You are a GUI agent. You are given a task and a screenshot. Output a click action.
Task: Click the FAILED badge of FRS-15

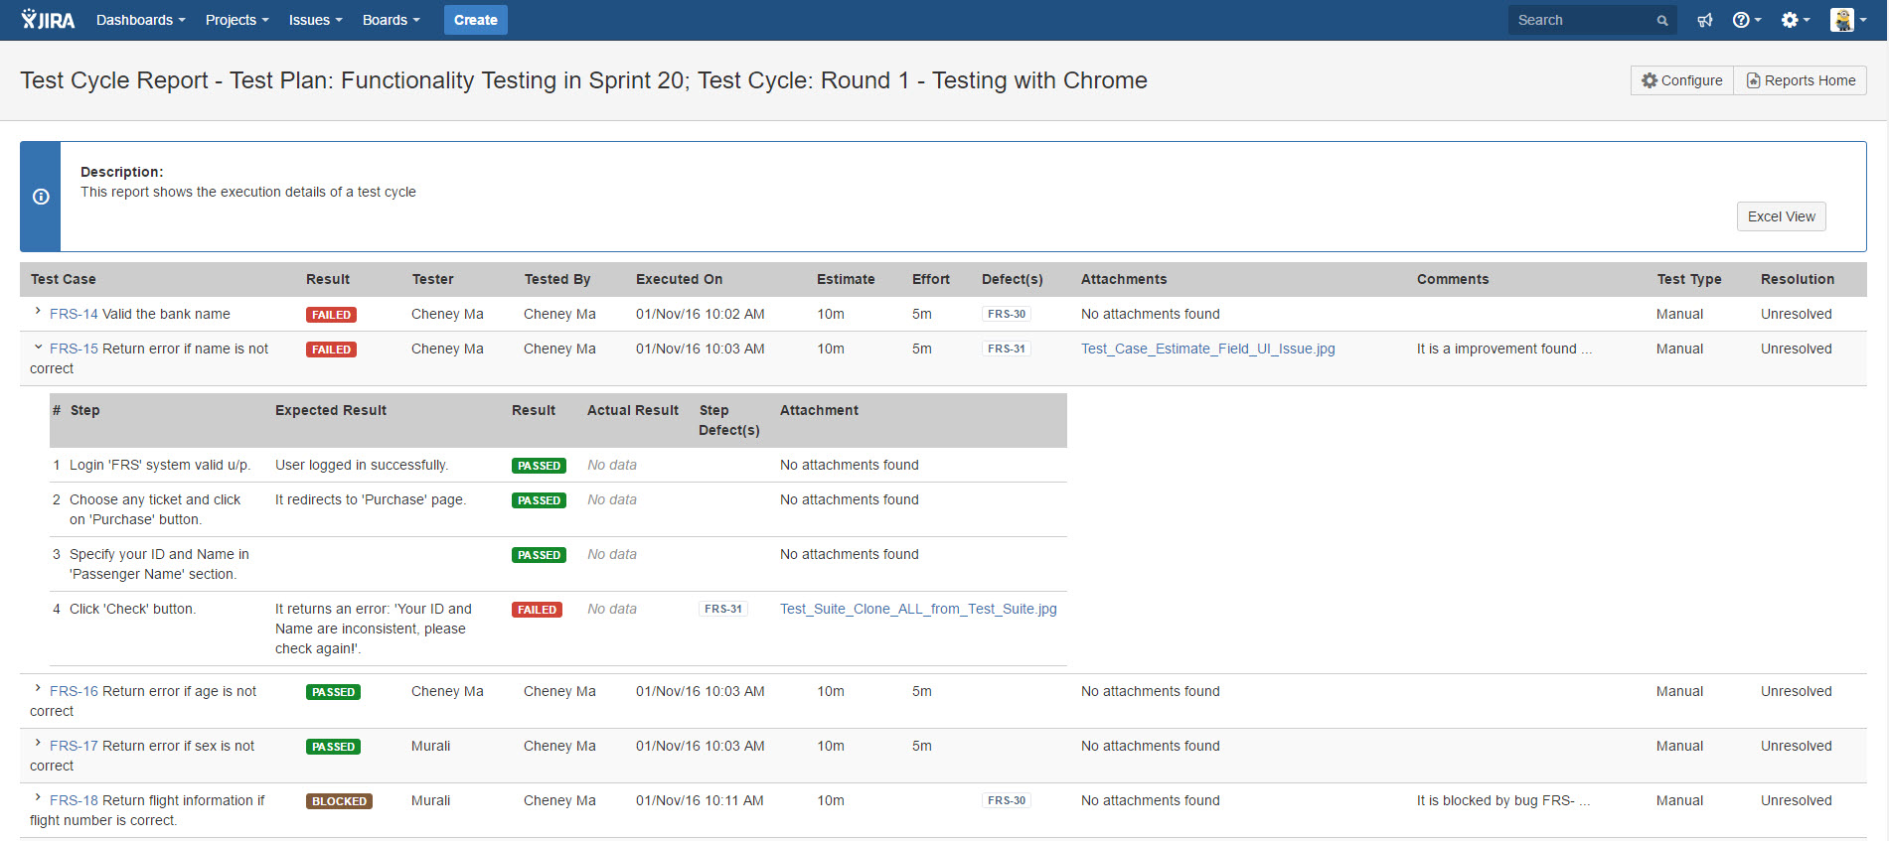[331, 350]
